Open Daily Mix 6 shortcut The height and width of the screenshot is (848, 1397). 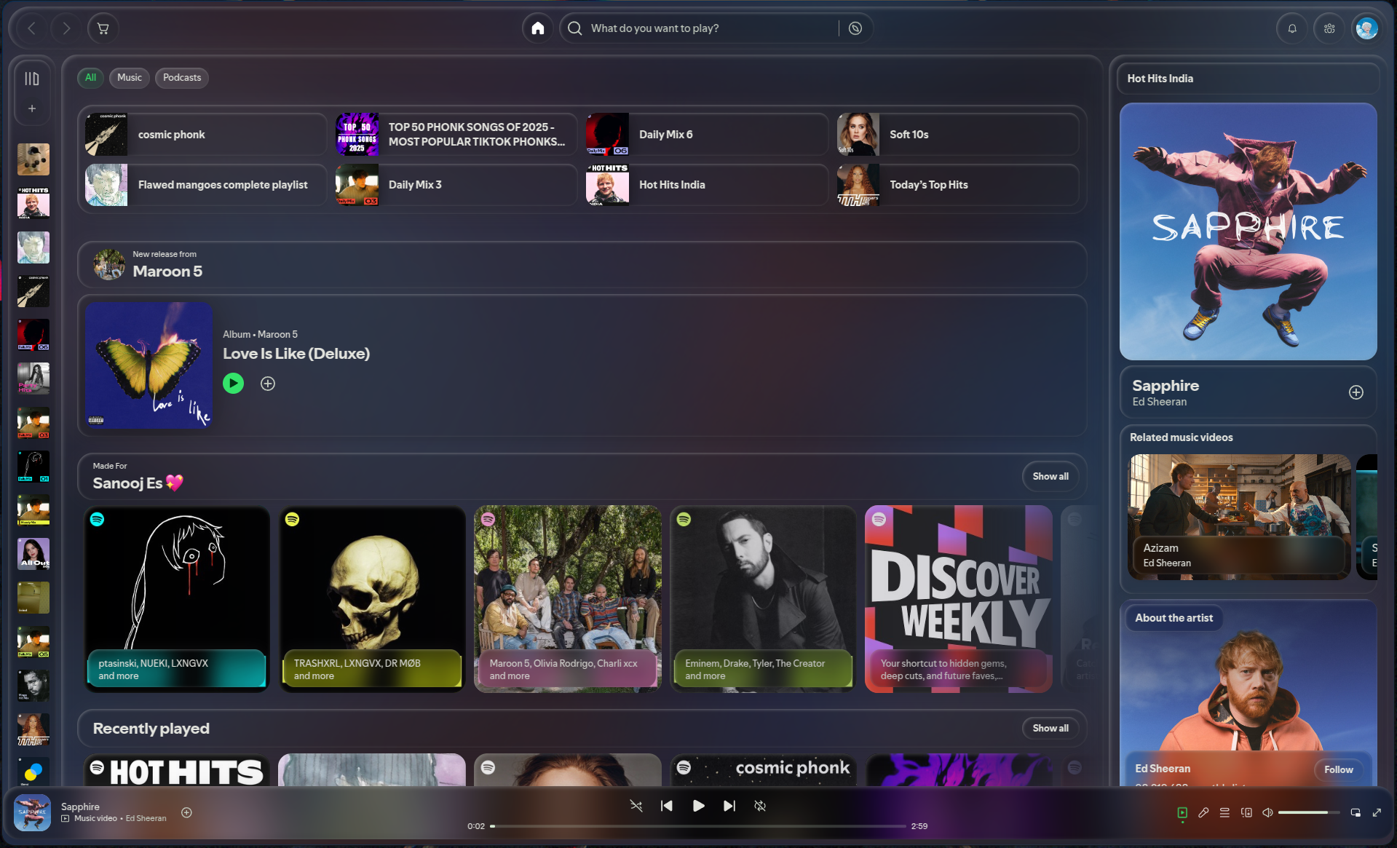click(706, 134)
